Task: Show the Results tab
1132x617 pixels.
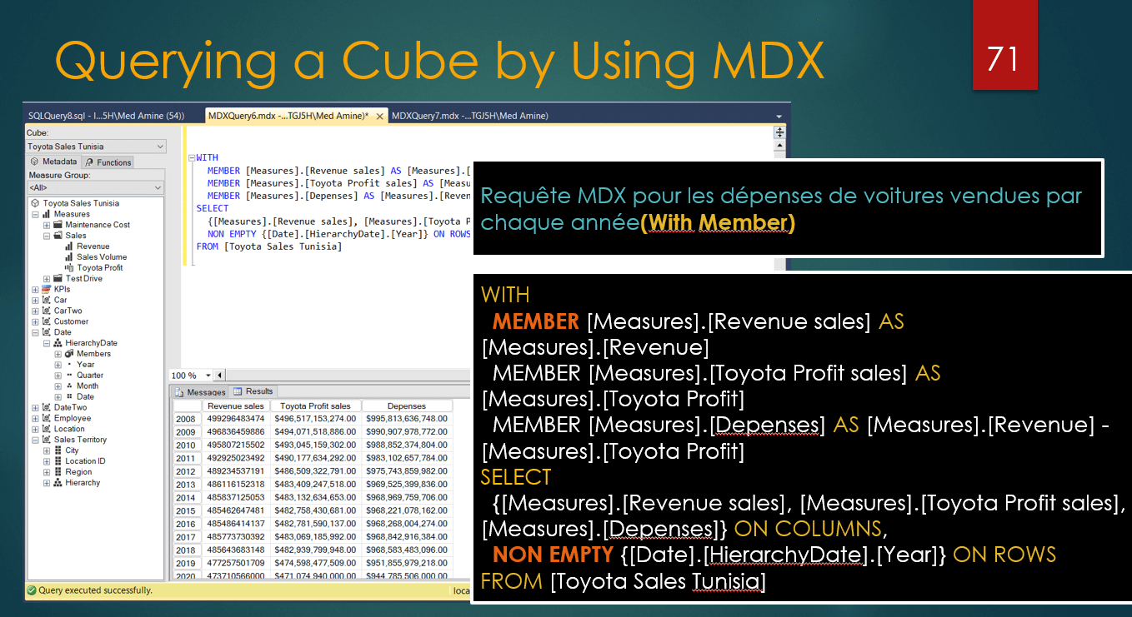Action: (253, 391)
